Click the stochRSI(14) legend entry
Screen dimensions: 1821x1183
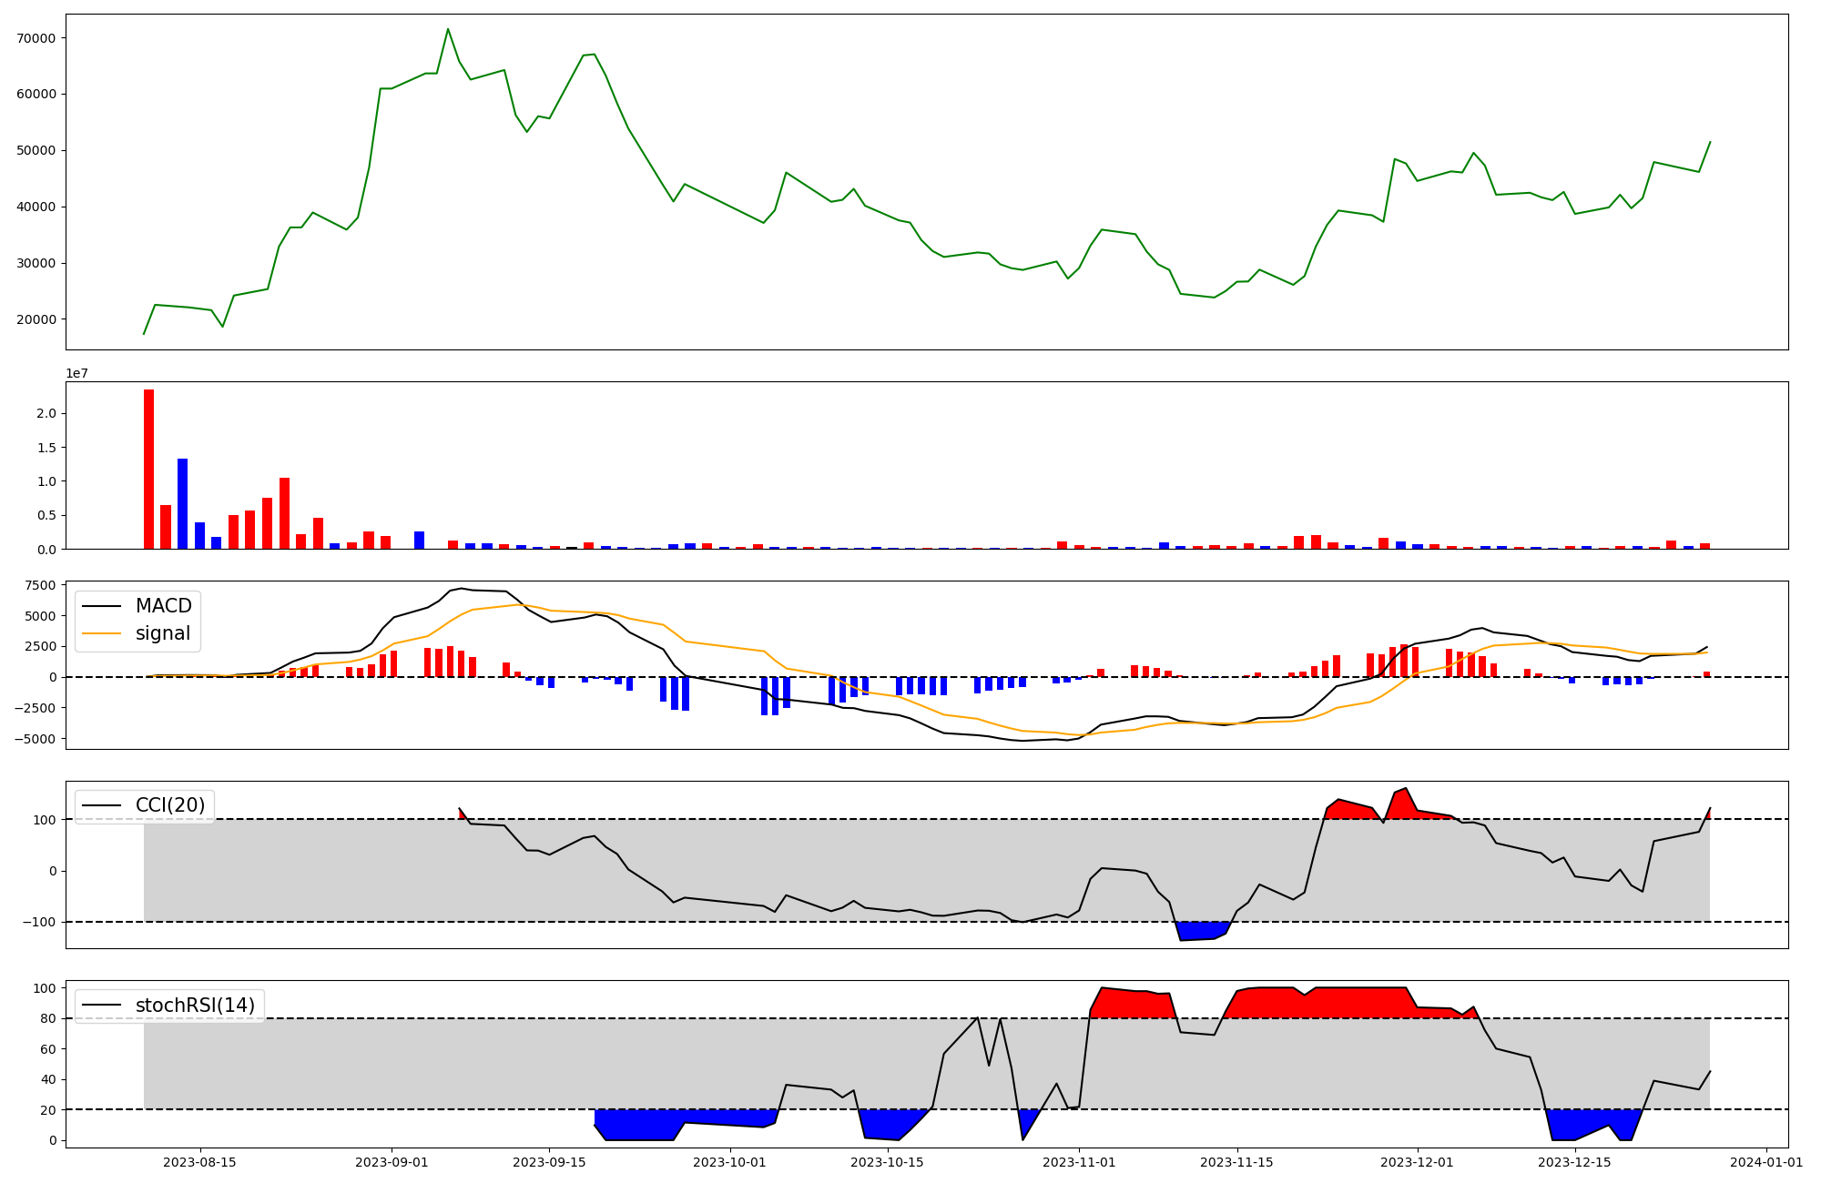pyautogui.click(x=195, y=1006)
